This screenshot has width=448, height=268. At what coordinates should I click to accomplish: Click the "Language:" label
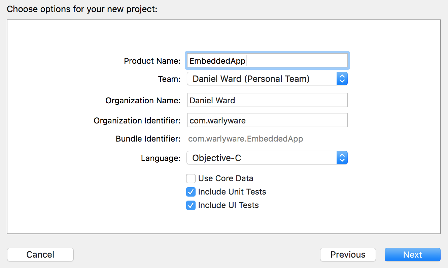pyautogui.click(x=161, y=158)
